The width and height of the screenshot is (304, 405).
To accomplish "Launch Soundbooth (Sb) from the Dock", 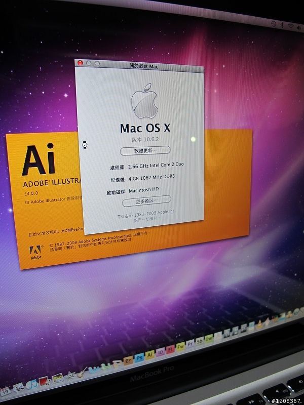I will click(199, 341).
